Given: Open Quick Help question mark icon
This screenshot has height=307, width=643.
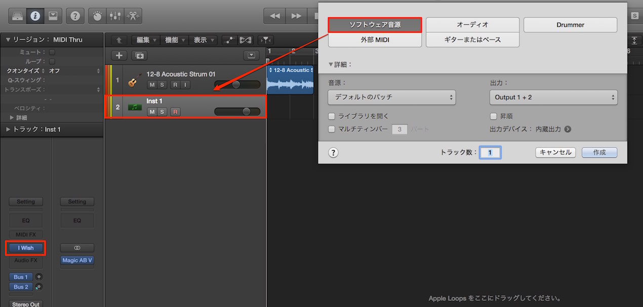Looking at the screenshot, I should (75, 16).
